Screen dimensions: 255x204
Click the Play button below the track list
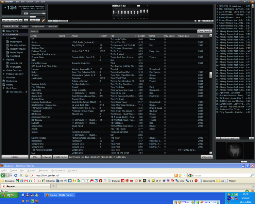(35, 157)
